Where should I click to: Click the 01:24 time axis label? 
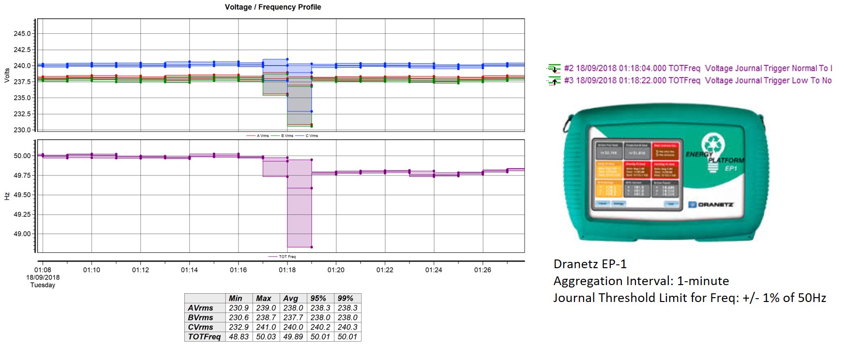tap(434, 270)
